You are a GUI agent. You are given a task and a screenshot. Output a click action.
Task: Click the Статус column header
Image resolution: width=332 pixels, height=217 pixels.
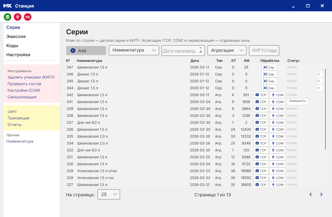coord(293,61)
